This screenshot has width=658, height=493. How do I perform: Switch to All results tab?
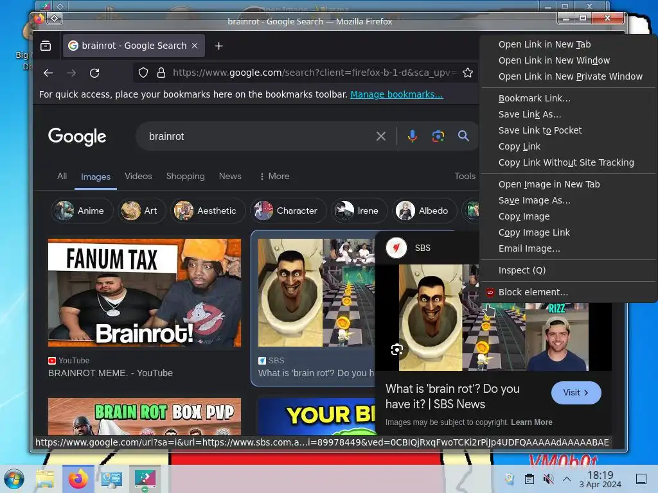click(x=62, y=176)
